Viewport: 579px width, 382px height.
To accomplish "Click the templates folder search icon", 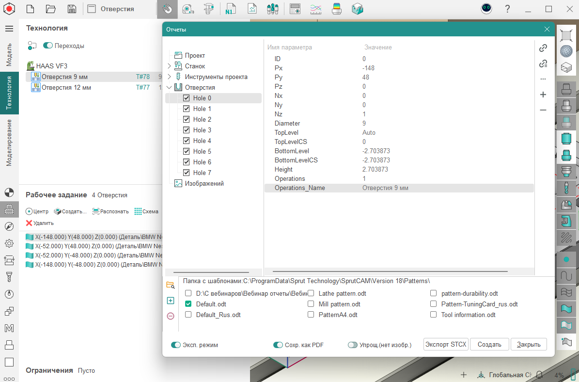I will click(170, 285).
